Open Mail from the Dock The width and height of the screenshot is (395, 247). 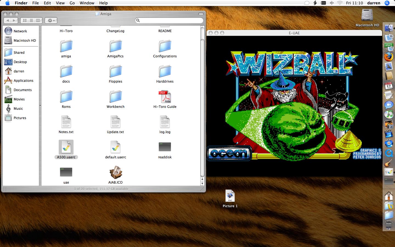[x=389, y=67]
